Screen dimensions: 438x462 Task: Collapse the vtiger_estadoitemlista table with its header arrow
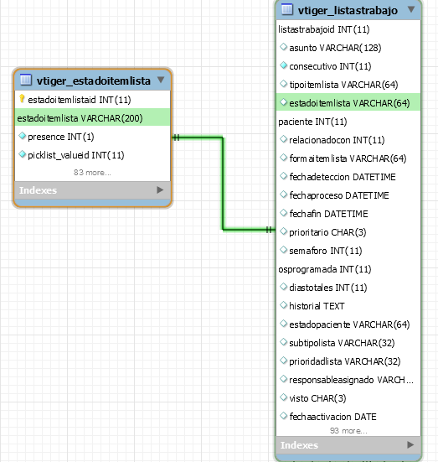pyautogui.click(x=161, y=80)
